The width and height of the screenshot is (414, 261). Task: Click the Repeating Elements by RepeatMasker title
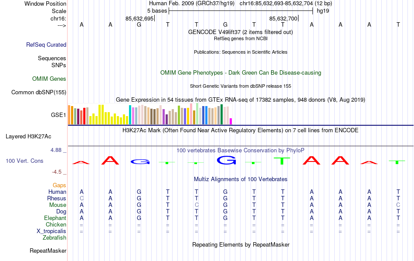click(241, 245)
